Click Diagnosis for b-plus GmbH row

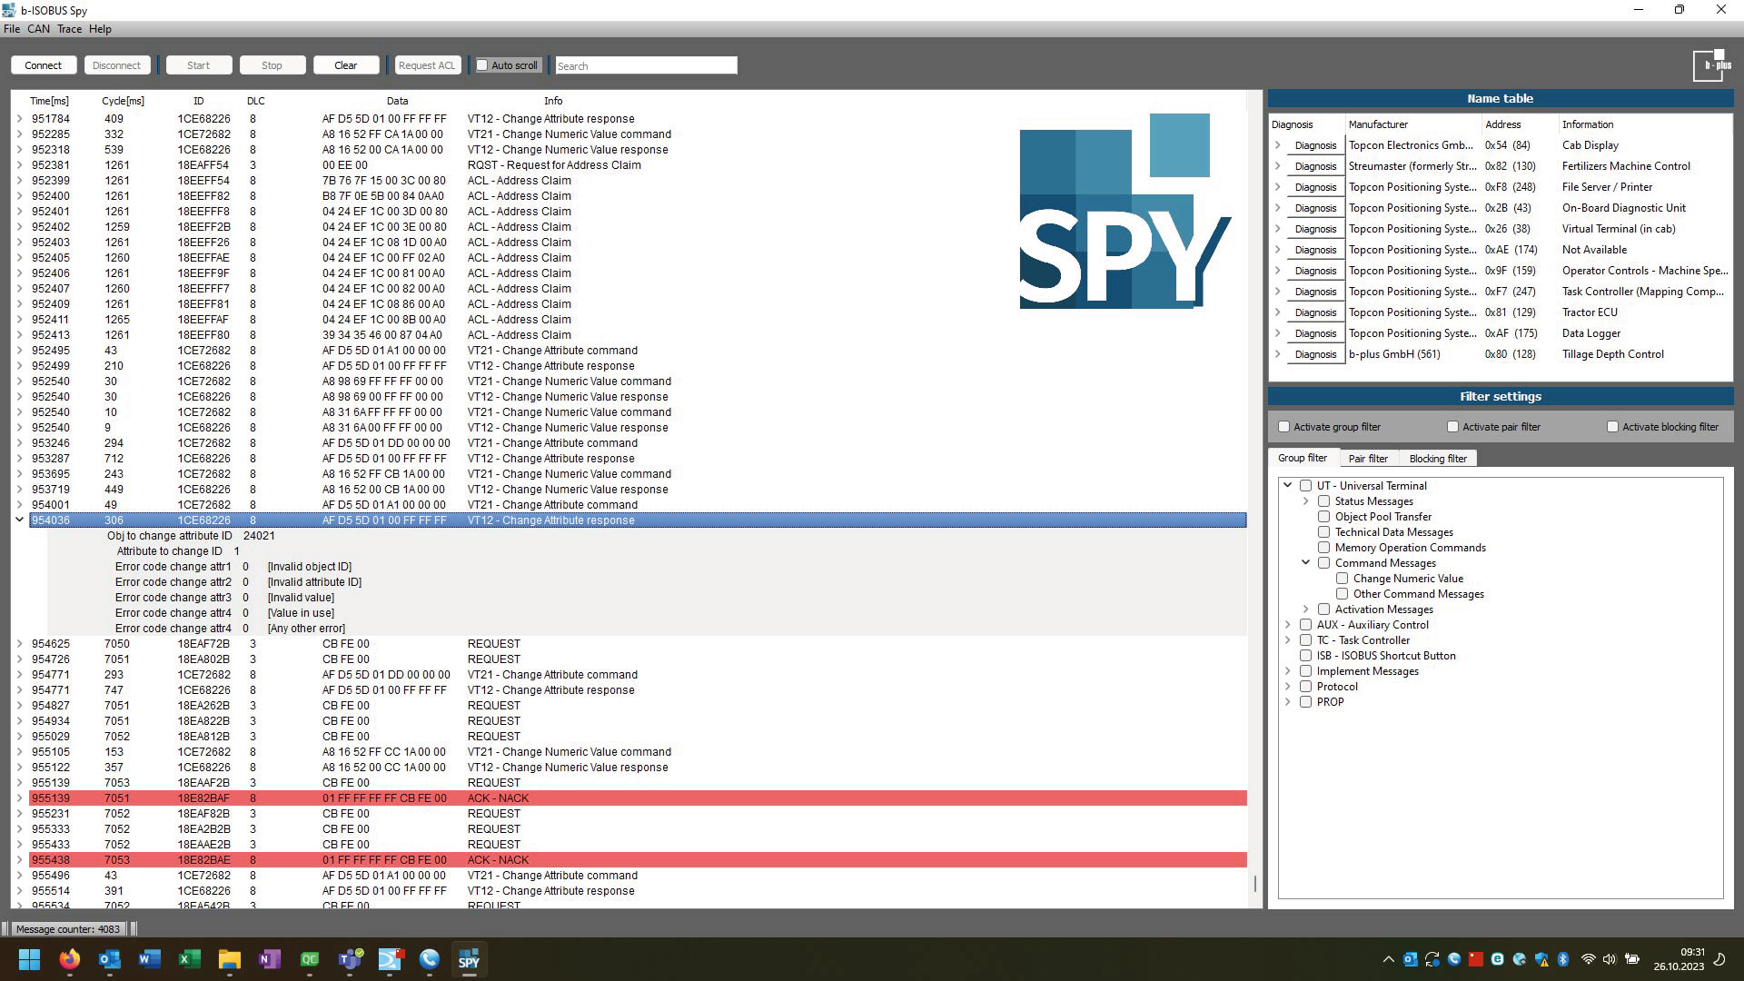coord(1315,354)
